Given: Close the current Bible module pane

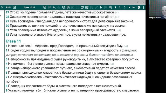Looking at the screenshot, I should [x=2, y=7].
